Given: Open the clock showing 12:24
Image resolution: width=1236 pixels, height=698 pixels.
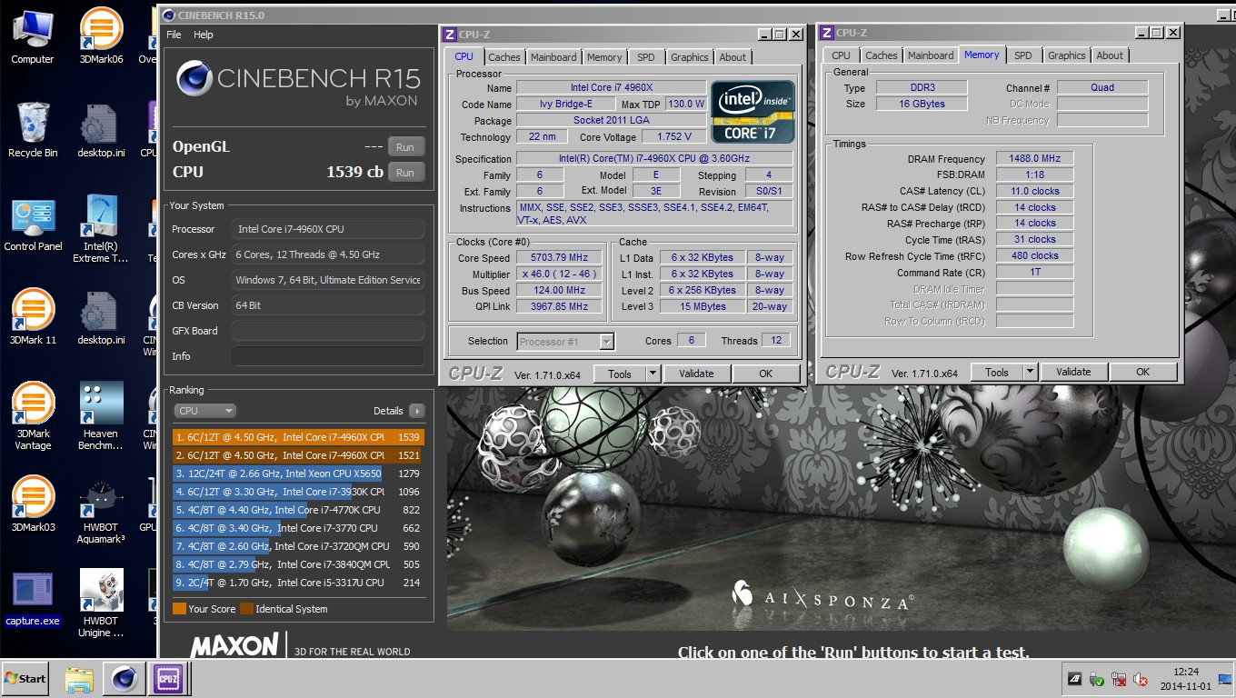Looking at the screenshot, I should click(1185, 679).
